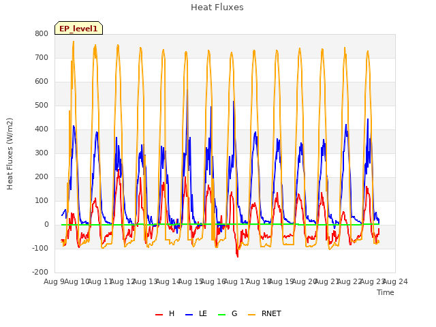Image resolution: width=436 pixels, height=327 pixels.
Task: Click the 200 y-axis tick label
Action: click(42, 177)
